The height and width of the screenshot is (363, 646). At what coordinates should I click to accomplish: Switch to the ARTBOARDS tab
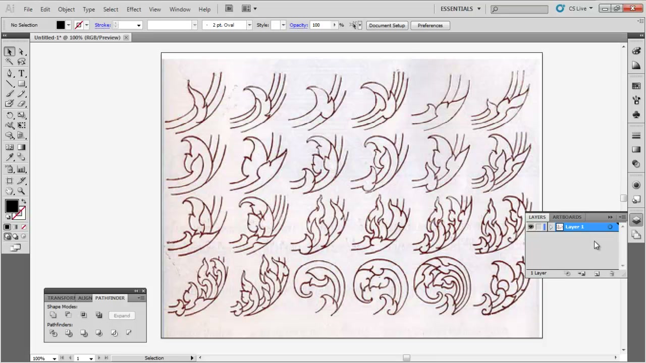[567, 217]
